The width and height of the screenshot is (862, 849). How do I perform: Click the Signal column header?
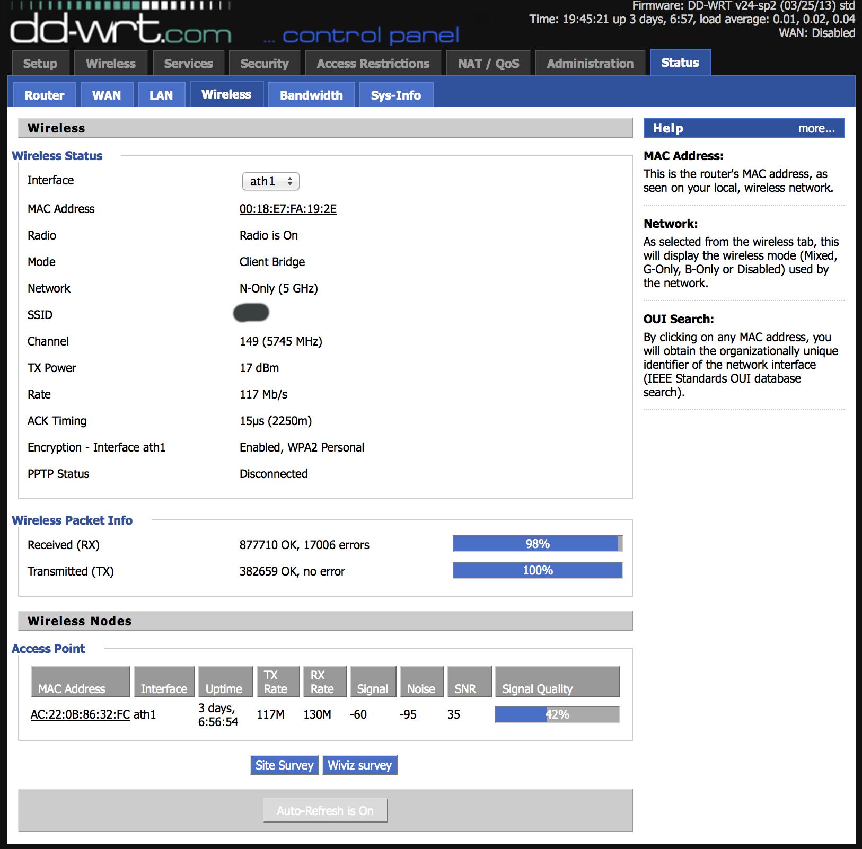pos(373,682)
